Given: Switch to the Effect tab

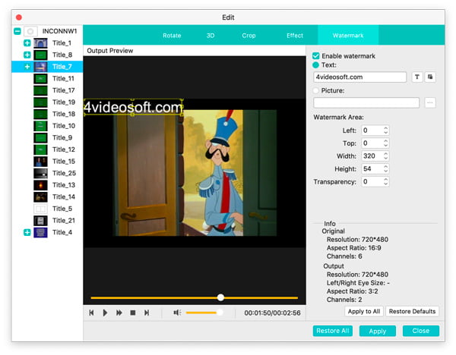Looking at the screenshot, I should (295, 36).
